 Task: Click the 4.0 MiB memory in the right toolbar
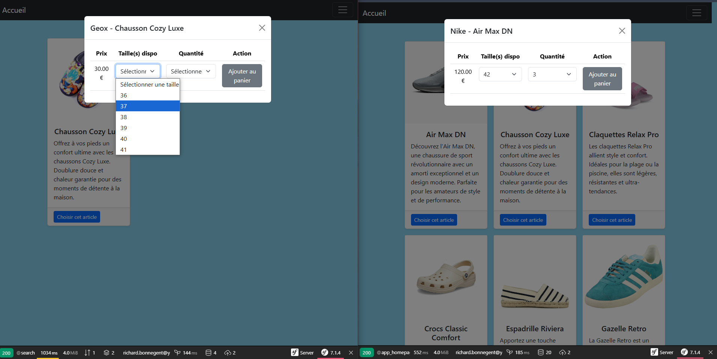pos(441,353)
